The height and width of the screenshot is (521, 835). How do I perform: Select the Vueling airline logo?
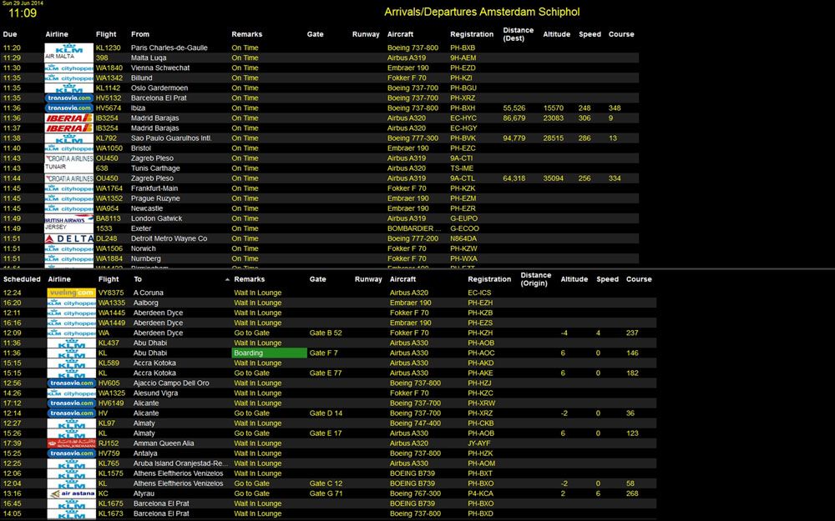coord(71,293)
